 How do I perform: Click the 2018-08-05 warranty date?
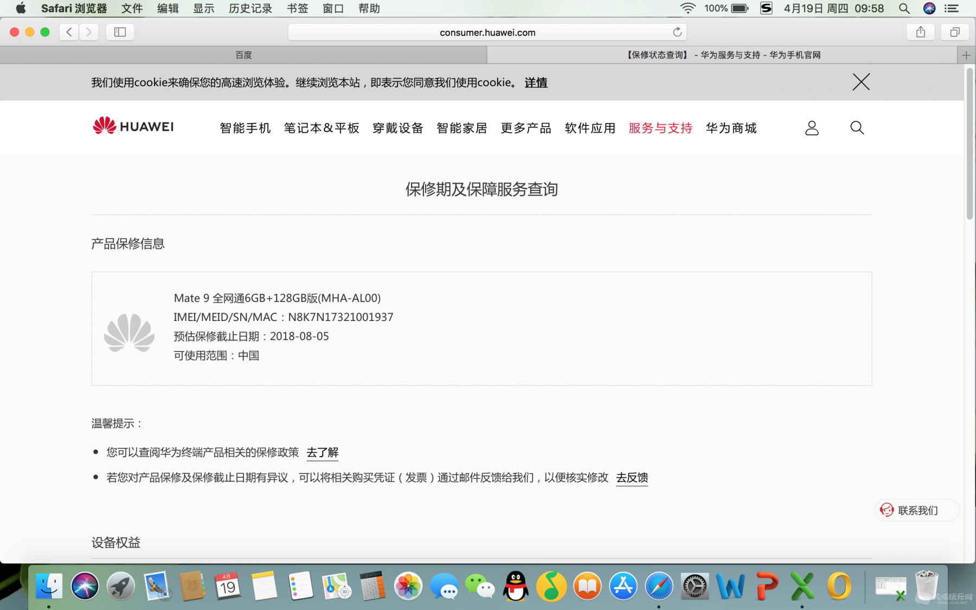tap(299, 336)
